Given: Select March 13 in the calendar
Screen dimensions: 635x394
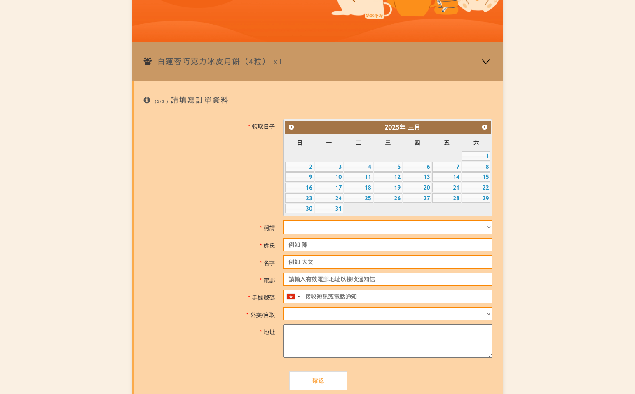Looking at the screenshot, I should (417, 177).
